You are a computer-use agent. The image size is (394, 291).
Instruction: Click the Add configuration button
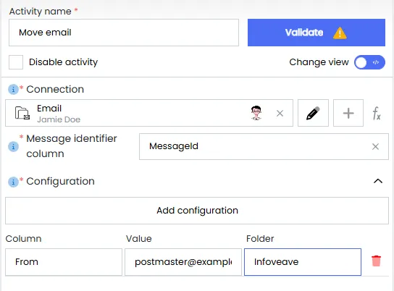[x=197, y=211]
